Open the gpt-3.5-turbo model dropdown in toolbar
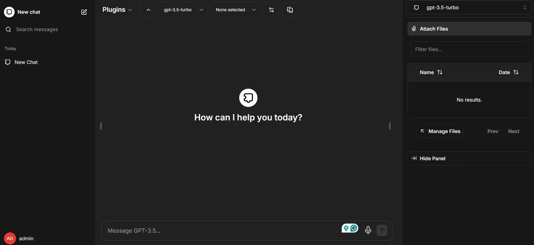 coord(184,10)
